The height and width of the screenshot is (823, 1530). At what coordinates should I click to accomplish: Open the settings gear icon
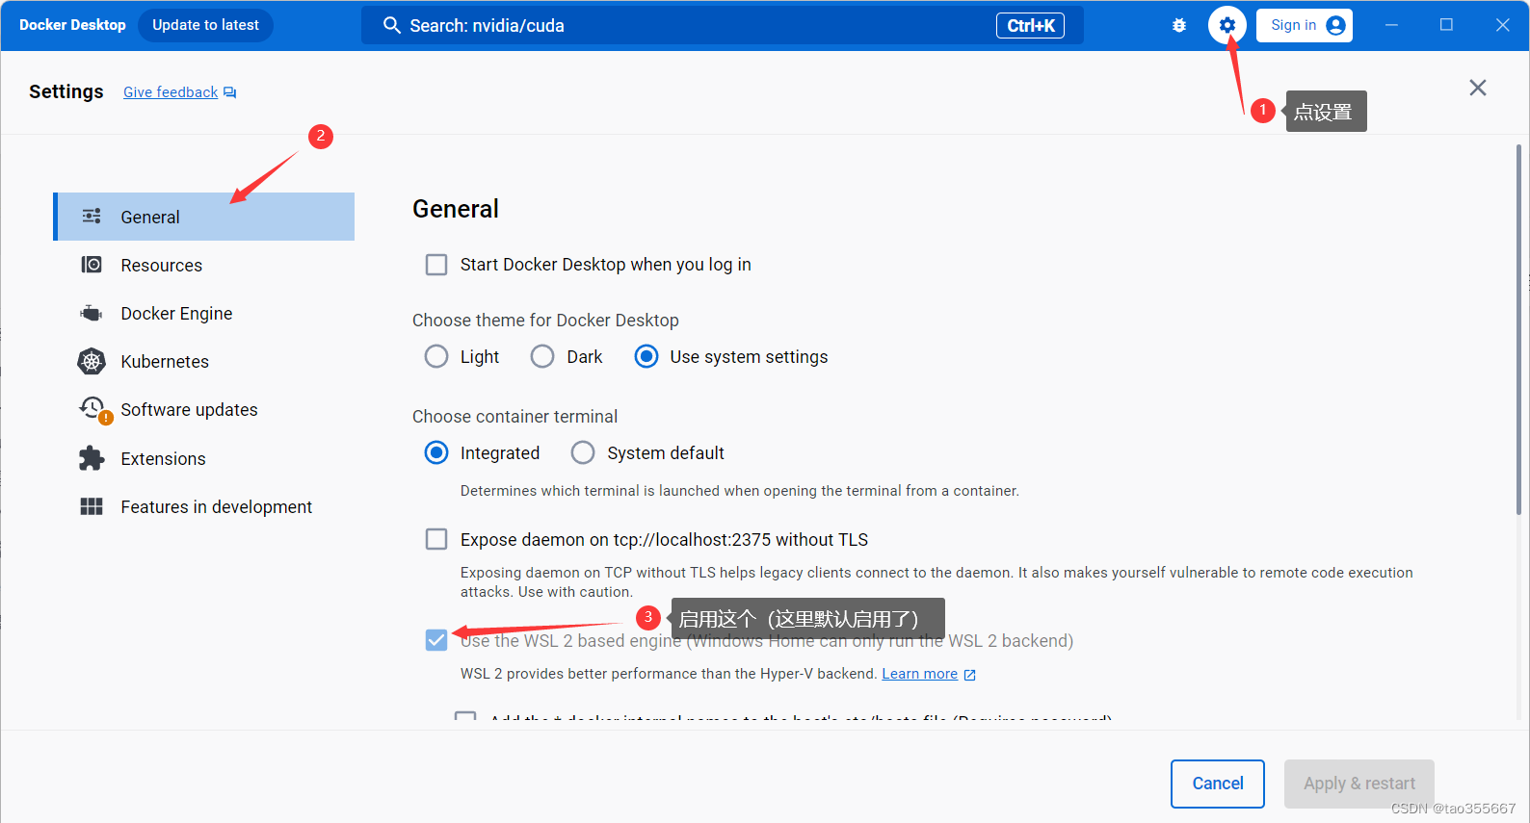1227,25
